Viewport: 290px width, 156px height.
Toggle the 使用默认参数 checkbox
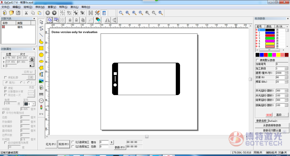click(257, 60)
